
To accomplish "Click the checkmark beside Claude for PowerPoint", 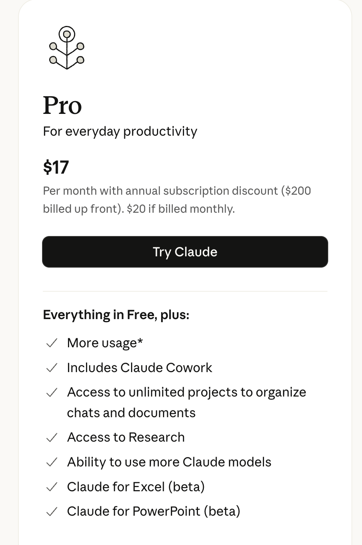I will coord(51,511).
